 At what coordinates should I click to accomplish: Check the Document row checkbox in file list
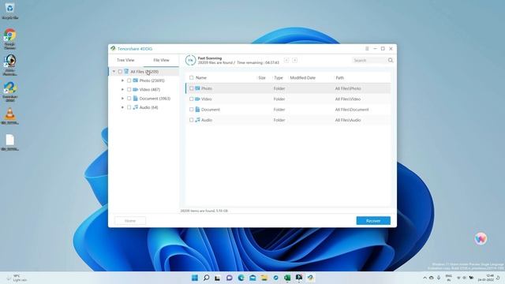(191, 110)
